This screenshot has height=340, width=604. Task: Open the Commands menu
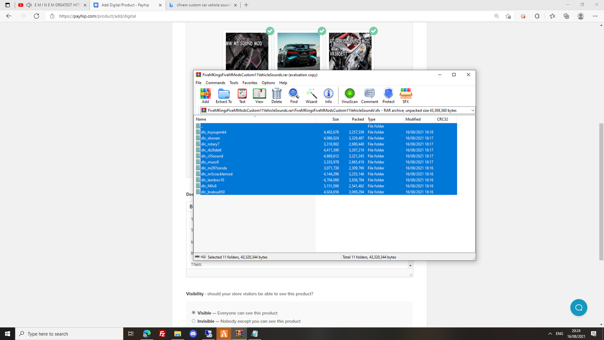pyautogui.click(x=215, y=83)
